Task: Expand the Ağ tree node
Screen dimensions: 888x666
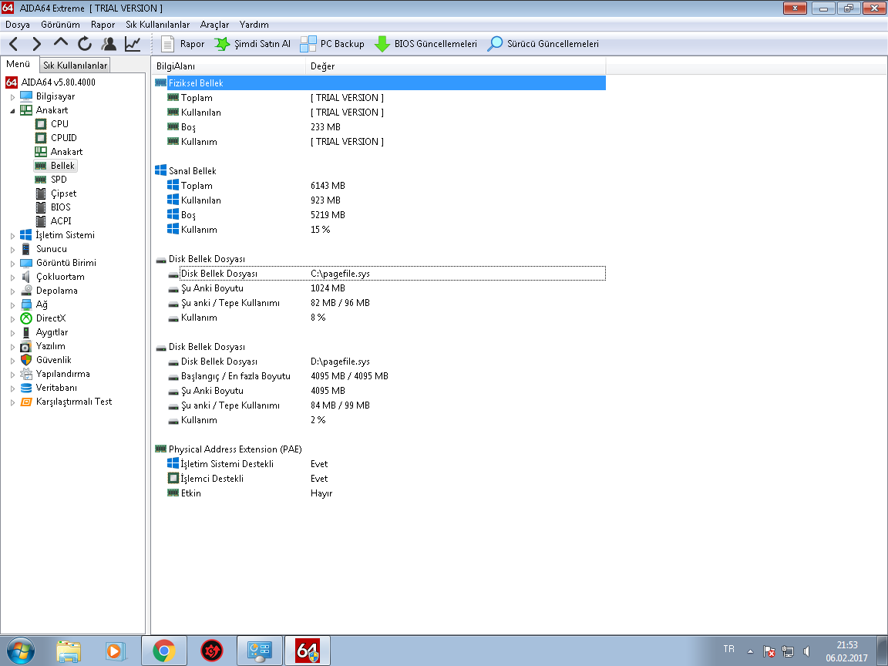Action: pyautogui.click(x=12, y=304)
